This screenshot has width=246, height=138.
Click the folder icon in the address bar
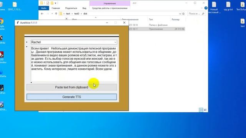[61, 14]
